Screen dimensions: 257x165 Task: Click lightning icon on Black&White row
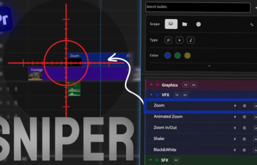(235, 150)
